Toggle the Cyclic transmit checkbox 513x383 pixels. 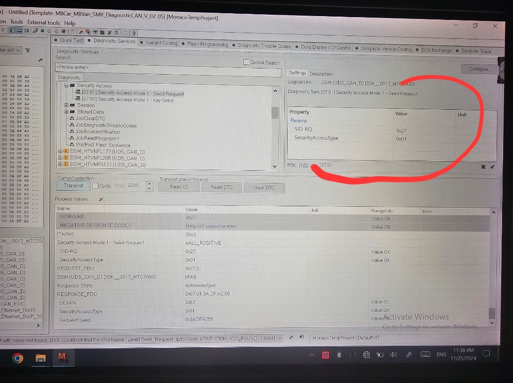pos(95,186)
